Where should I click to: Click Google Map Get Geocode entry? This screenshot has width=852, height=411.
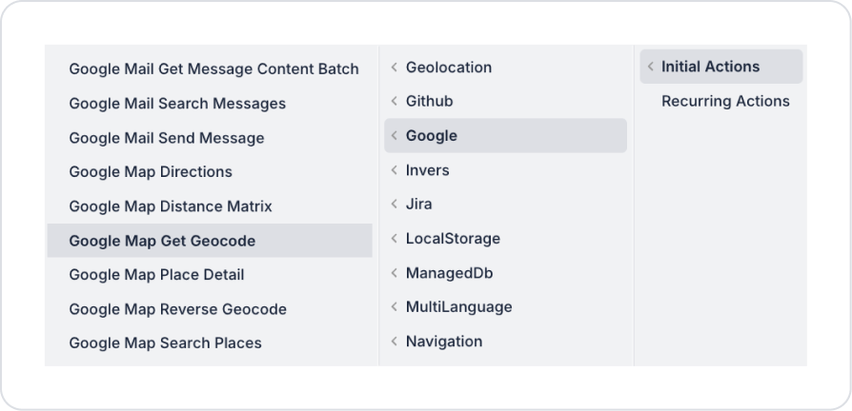click(x=162, y=241)
